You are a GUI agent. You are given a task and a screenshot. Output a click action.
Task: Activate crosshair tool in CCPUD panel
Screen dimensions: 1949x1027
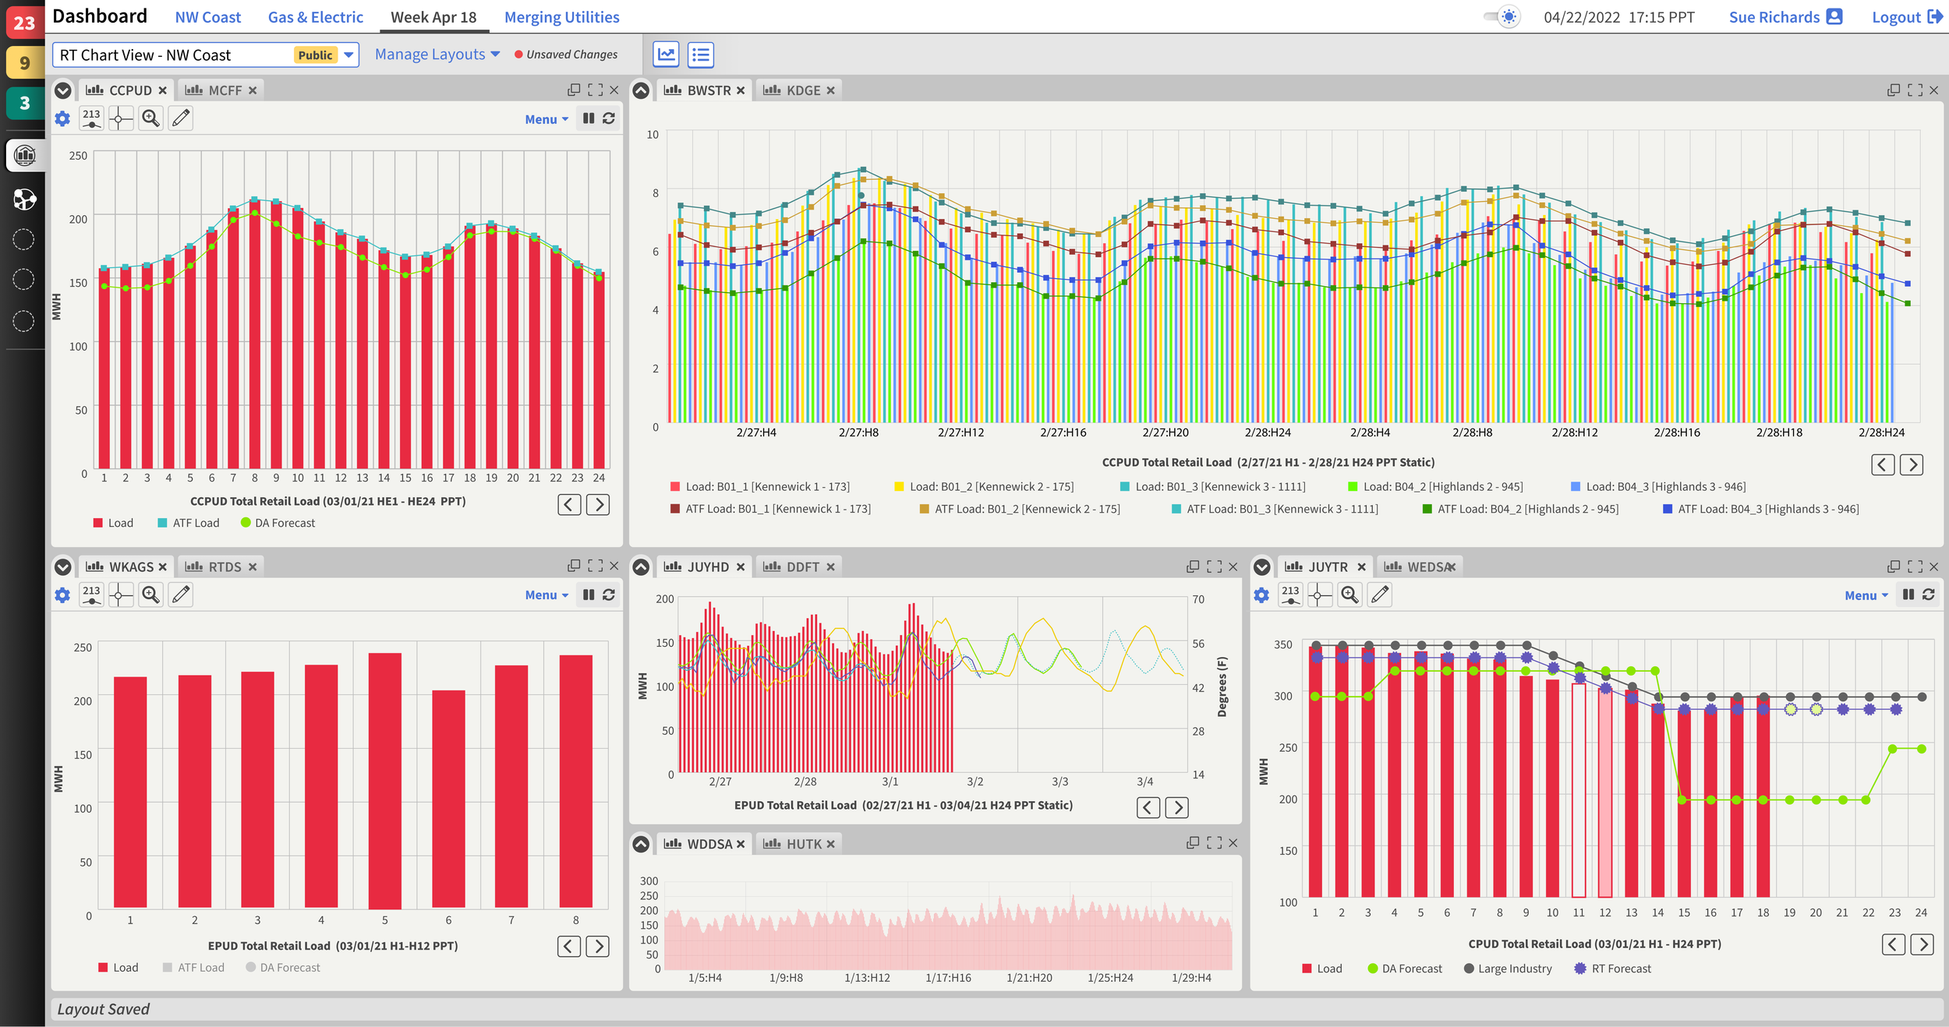pyautogui.click(x=121, y=118)
